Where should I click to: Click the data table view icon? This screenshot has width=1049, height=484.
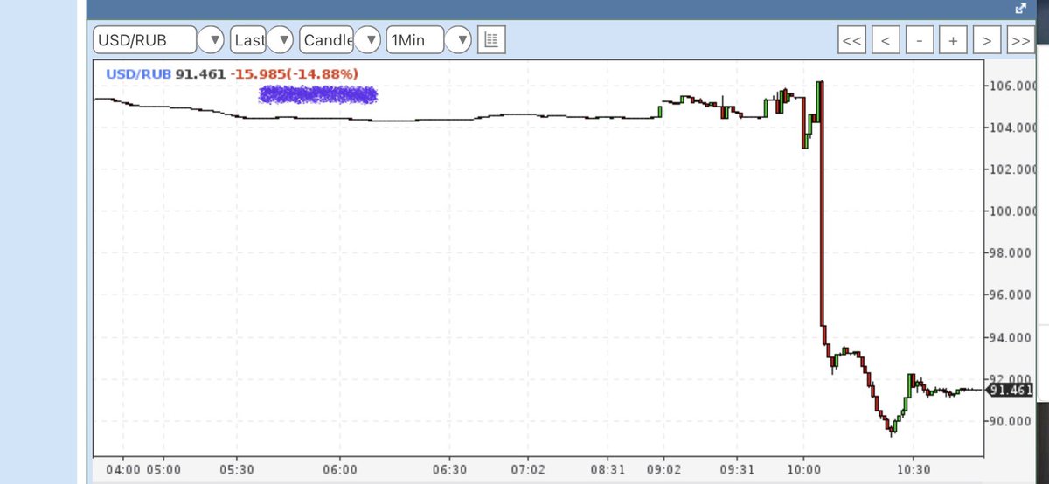click(491, 40)
